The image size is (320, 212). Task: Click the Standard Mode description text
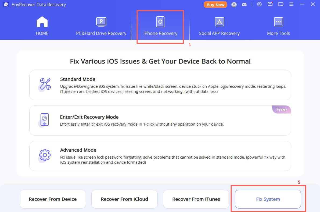(173, 89)
